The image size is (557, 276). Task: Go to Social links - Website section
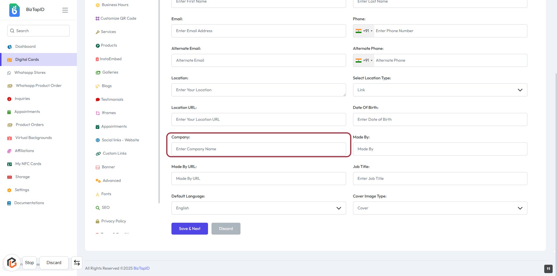coord(120,140)
